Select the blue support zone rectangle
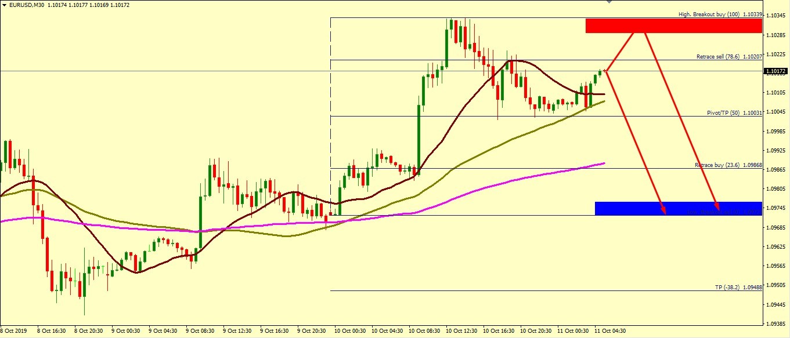 [678, 208]
